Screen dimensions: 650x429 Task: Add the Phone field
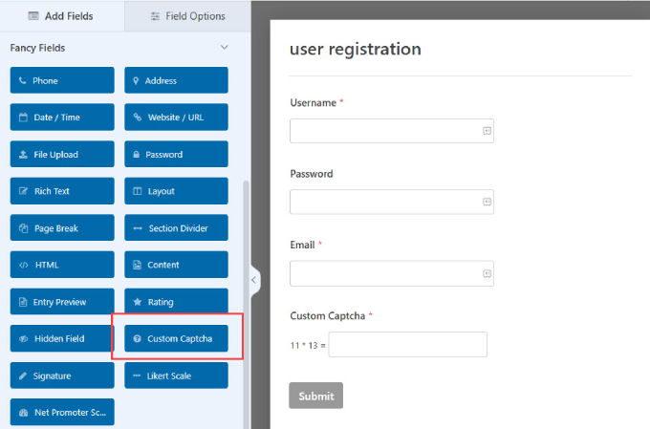62,80
